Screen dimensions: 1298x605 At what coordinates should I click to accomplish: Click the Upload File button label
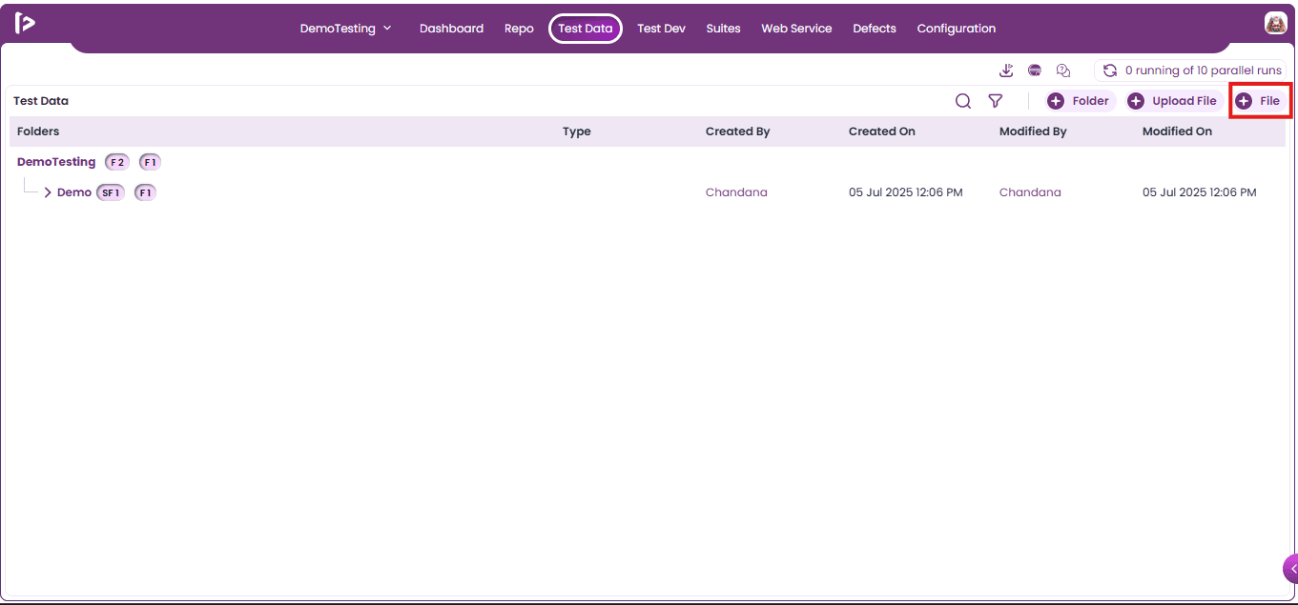point(1185,101)
